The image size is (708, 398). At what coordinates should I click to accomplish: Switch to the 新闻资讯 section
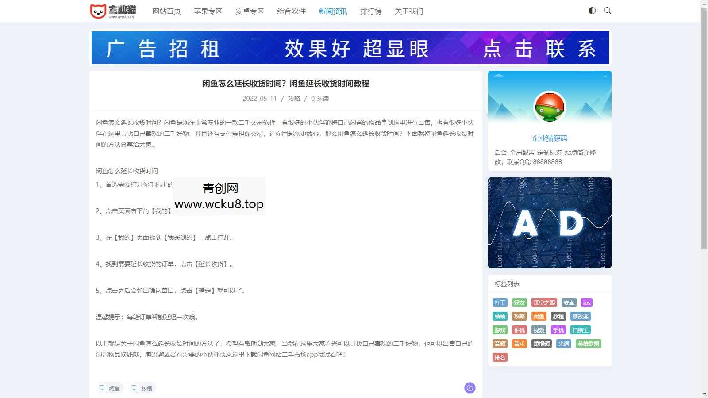click(x=332, y=11)
